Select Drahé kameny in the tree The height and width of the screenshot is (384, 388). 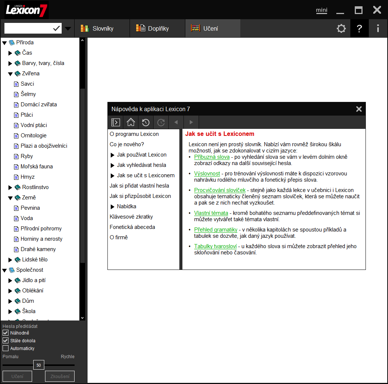click(x=38, y=249)
